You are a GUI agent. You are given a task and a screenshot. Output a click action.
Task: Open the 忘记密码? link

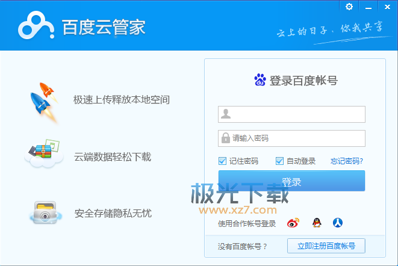click(347, 161)
